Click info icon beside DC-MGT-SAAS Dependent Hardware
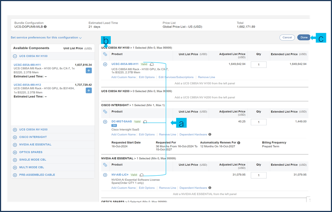Image resolution: width=332 pixels, height=212 pixels. [210, 135]
